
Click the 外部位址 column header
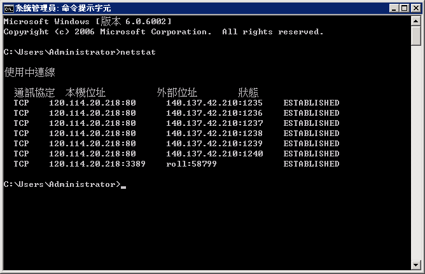[x=177, y=93]
